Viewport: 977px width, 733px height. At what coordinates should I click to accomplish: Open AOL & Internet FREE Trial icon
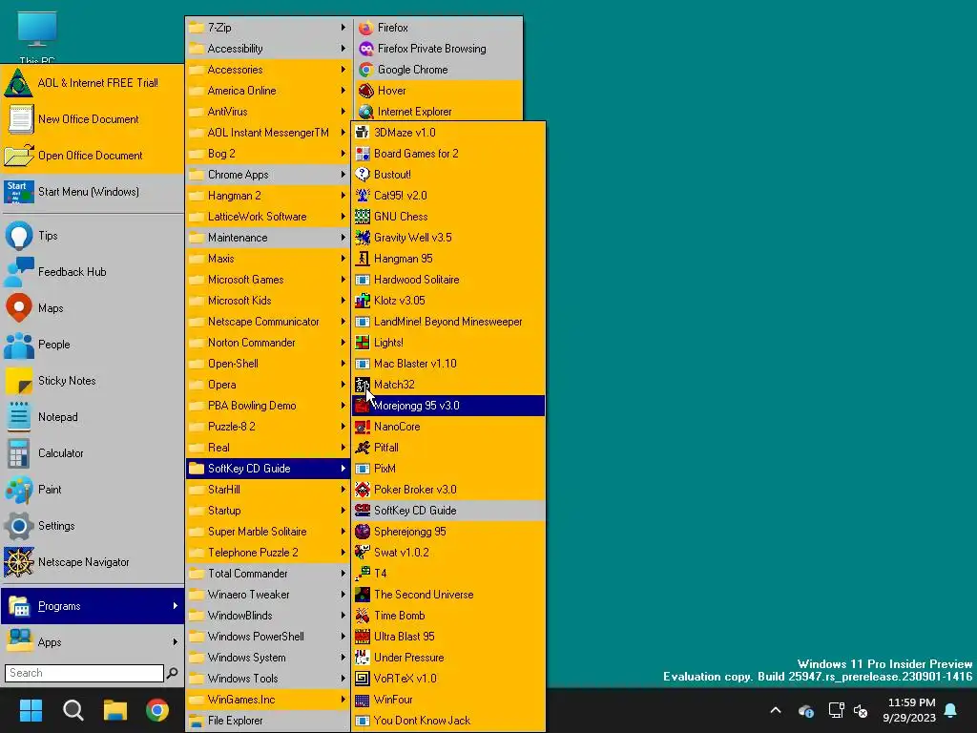pyautogui.click(x=19, y=83)
